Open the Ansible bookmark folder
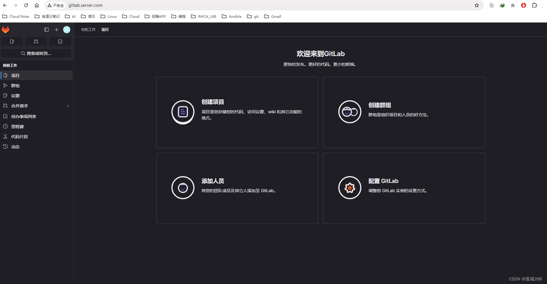Image resolution: width=547 pixels, height=284 pixels. tap(232, 17)
